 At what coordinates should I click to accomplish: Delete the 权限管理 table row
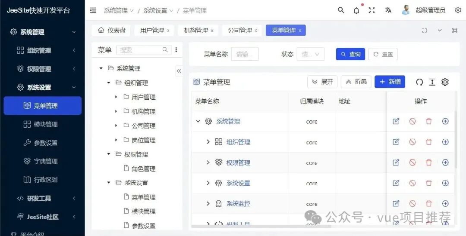(428, 162)
